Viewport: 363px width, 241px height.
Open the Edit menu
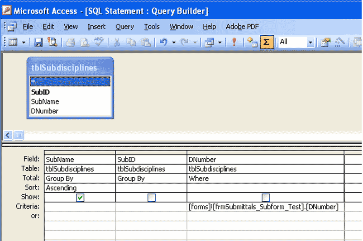point(48,27)
